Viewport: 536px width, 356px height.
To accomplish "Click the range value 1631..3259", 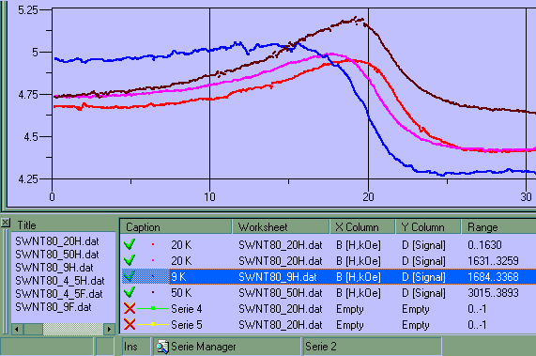I will 493,261.
